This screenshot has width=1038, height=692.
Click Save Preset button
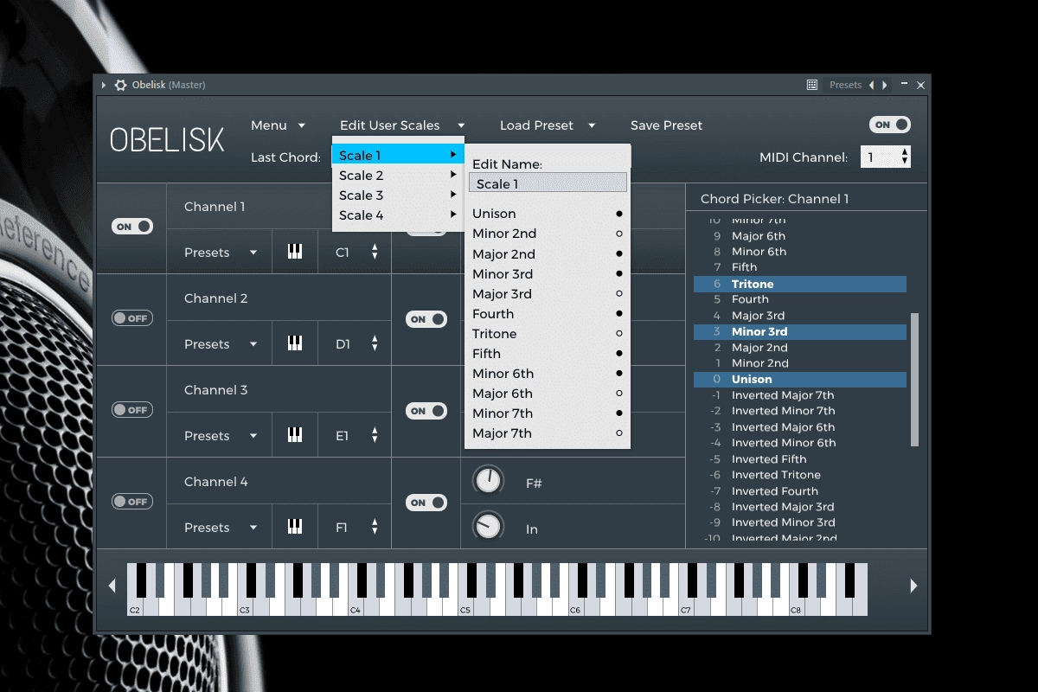(666, 125)
